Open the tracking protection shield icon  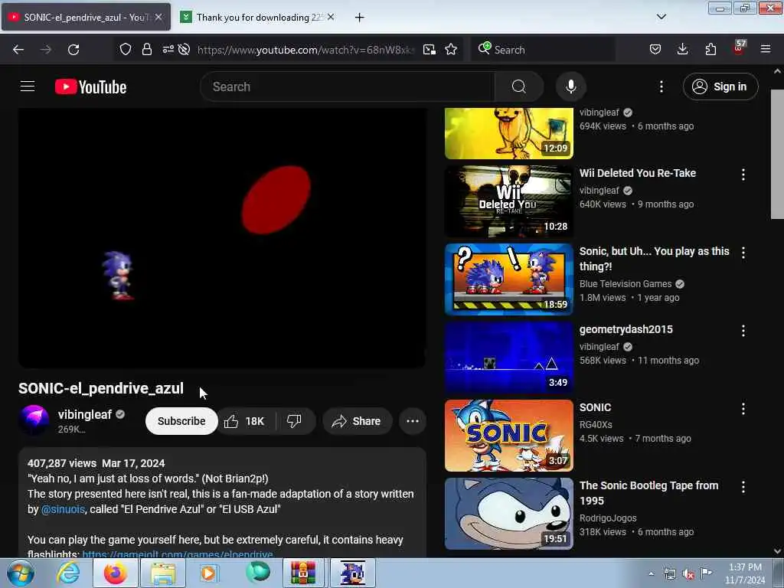(x=126, y=50)
